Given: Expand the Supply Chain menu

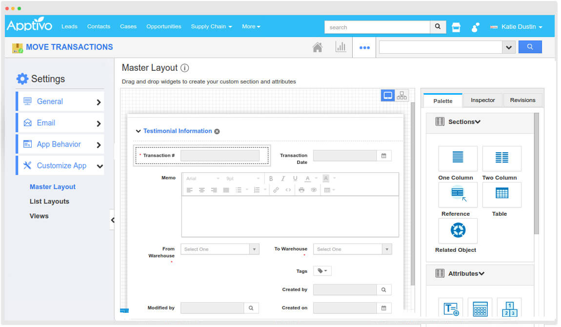Looking at the screenshot, I should (211, 26).
